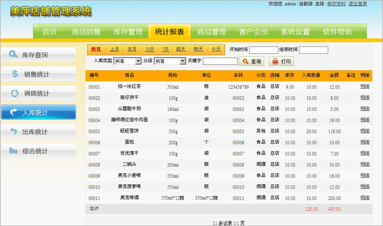Click the bar chart icon beside 综合统计
Screen dimensions: 383x226
(13, 150)
